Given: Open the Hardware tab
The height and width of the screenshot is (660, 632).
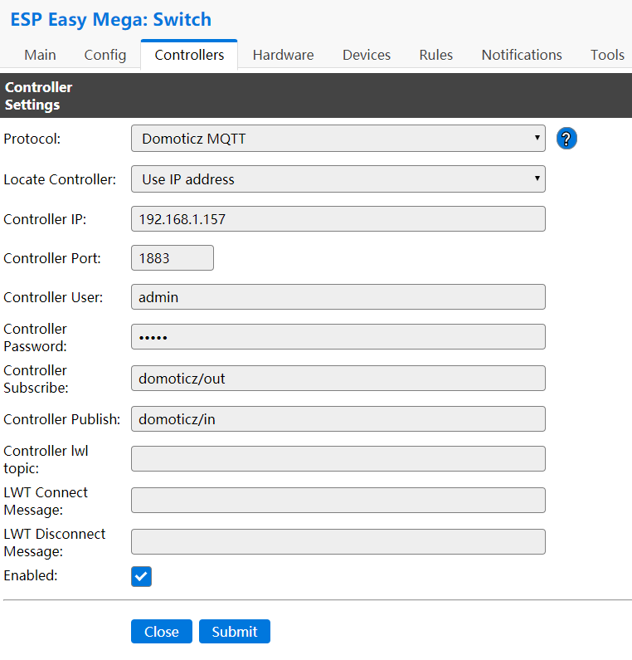Looking at the screenshot, I should point(283,55).
